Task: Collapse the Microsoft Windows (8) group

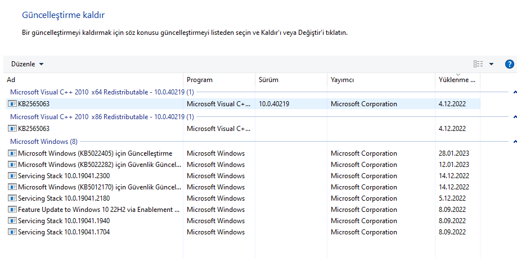Action: tap(515, 142)
